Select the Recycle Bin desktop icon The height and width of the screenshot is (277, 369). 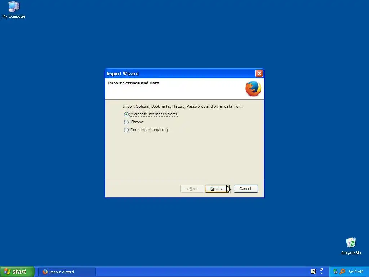(351, 246)
